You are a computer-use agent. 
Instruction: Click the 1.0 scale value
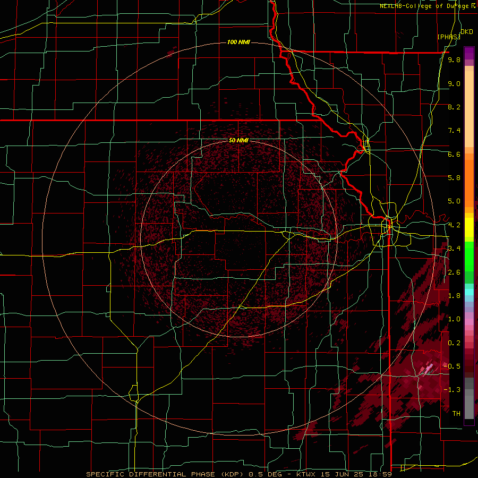tap(454, 319)
